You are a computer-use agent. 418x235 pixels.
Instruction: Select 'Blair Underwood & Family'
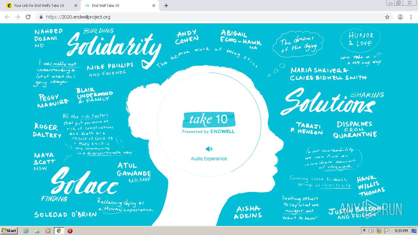click(x=95, y=95)
